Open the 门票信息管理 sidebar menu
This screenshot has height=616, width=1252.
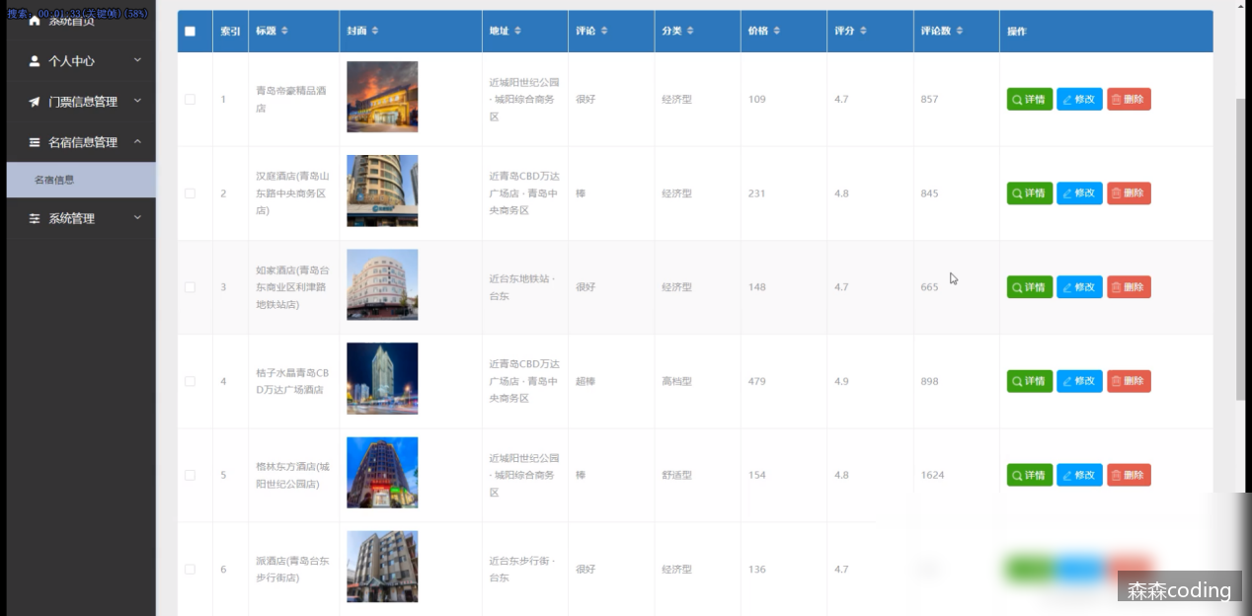point(81,102)
